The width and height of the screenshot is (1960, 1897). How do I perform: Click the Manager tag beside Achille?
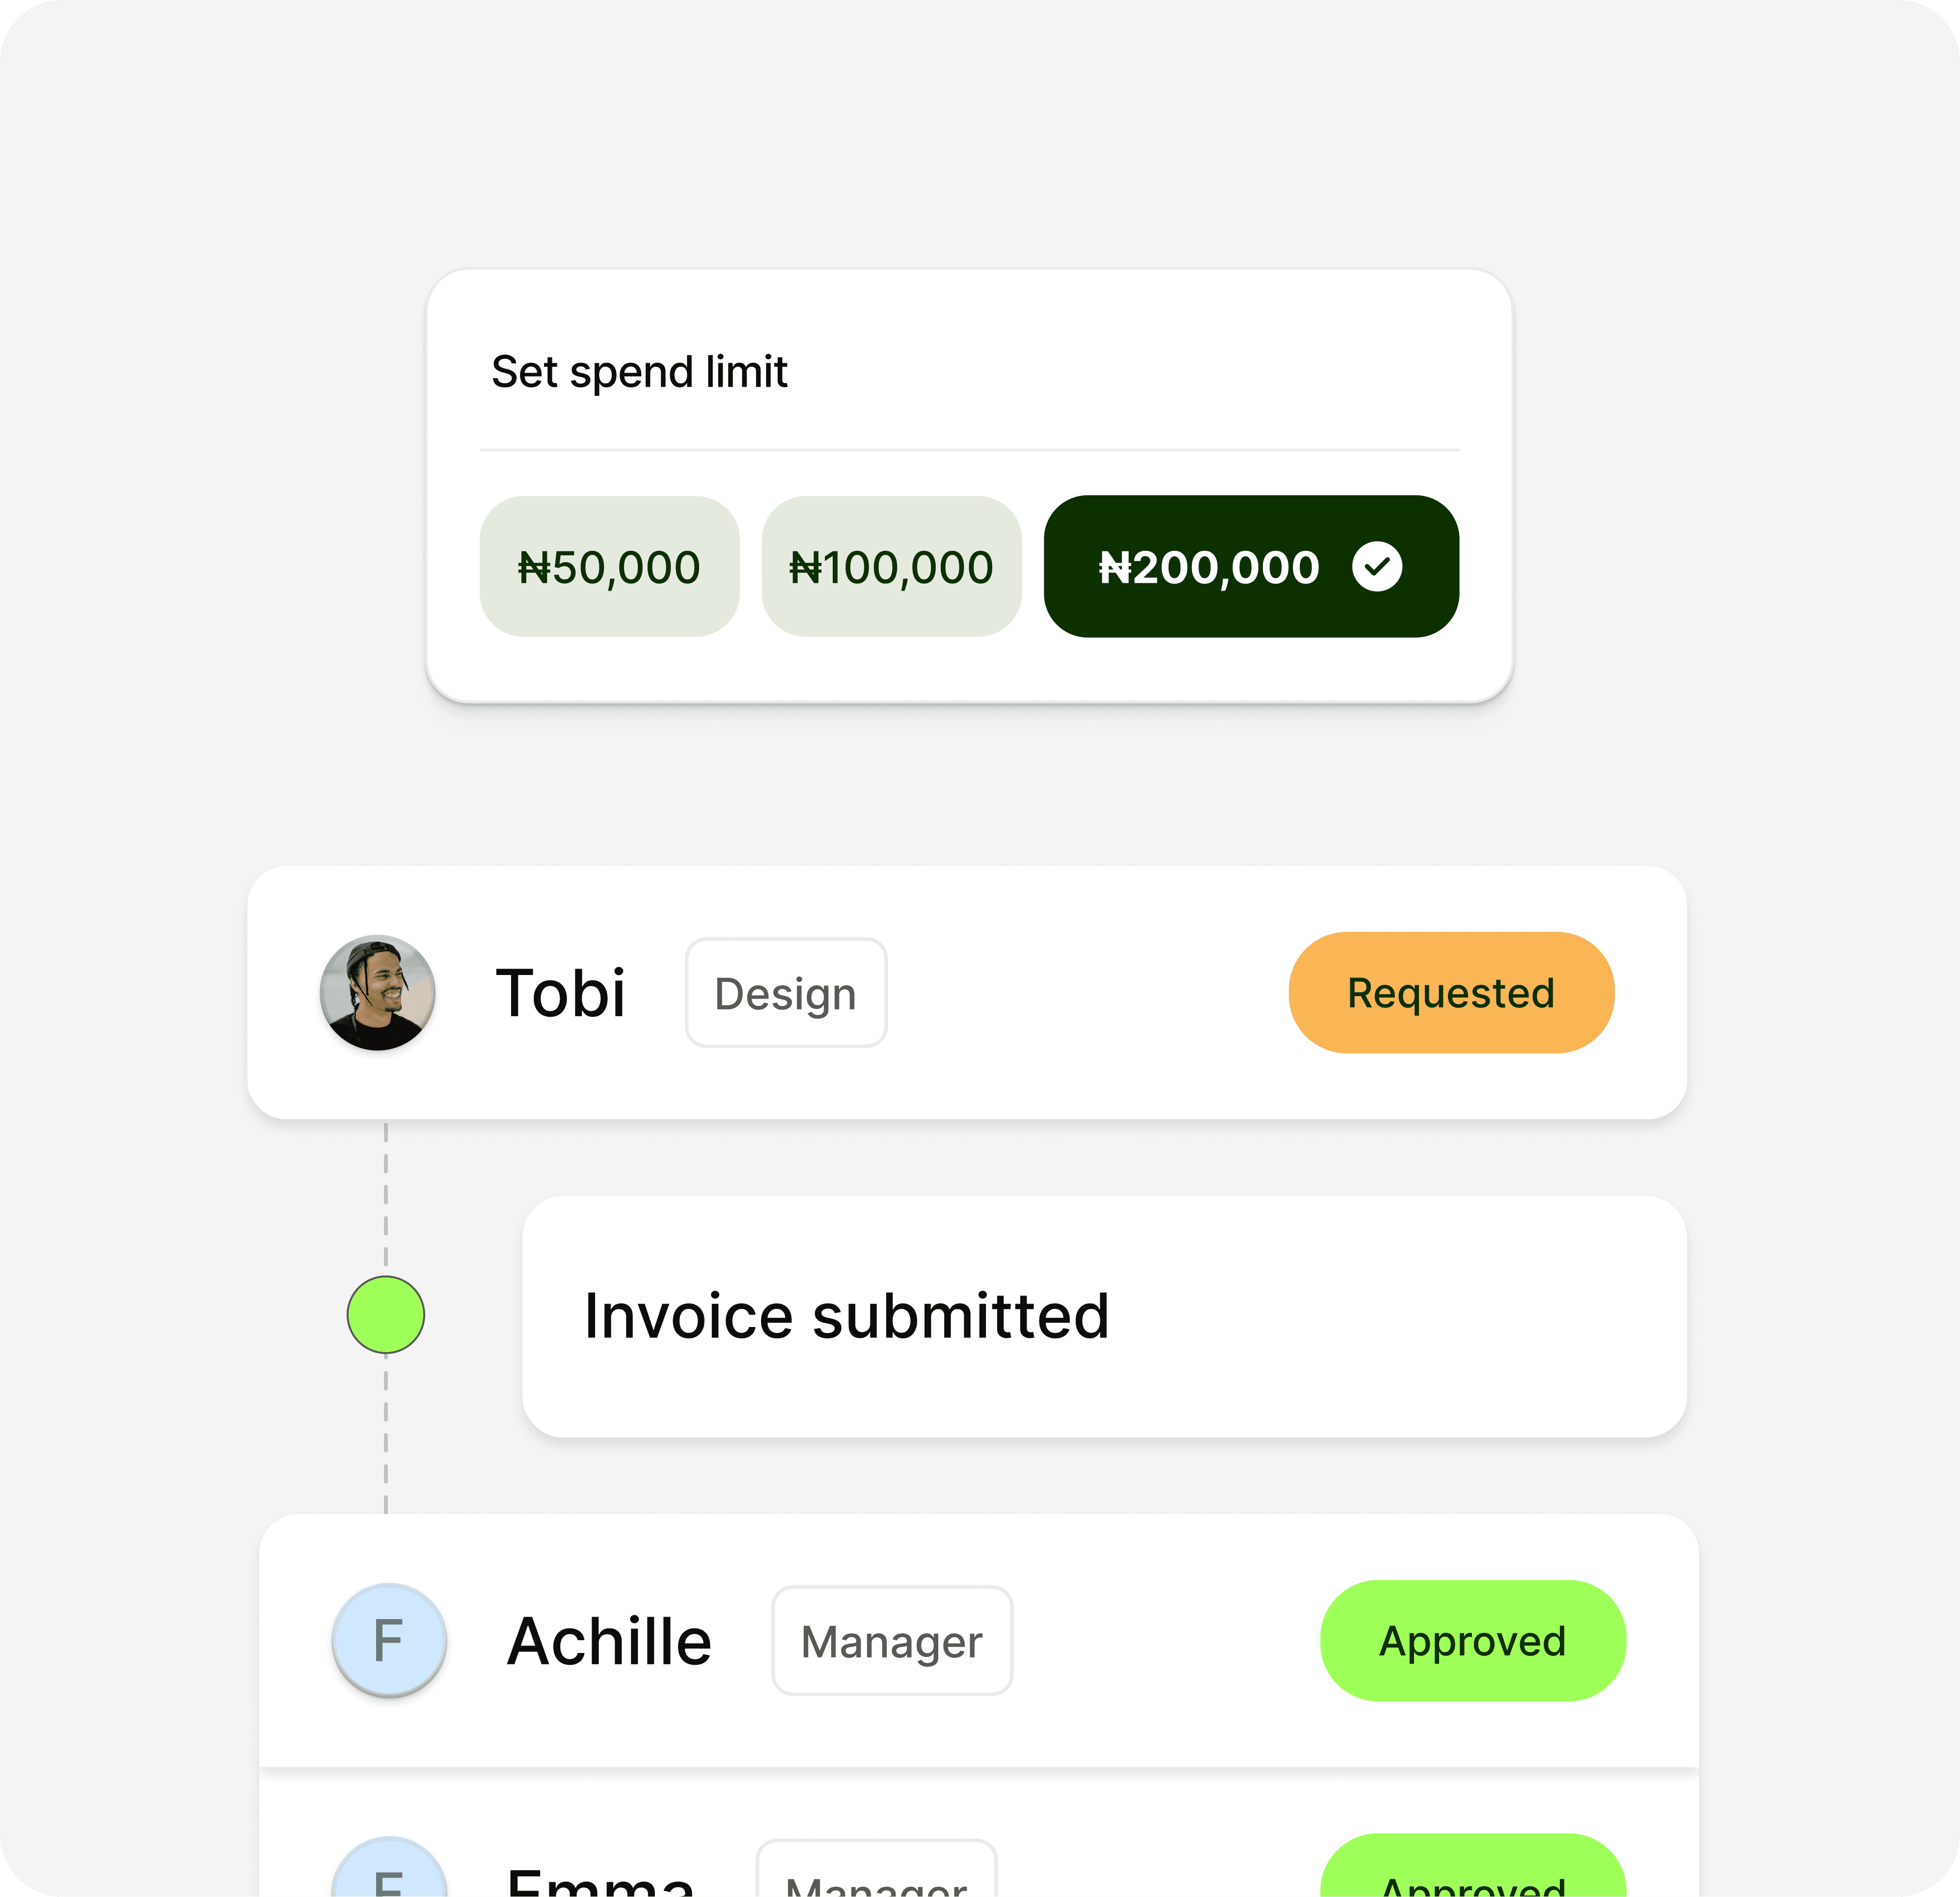coord(892,1641)
